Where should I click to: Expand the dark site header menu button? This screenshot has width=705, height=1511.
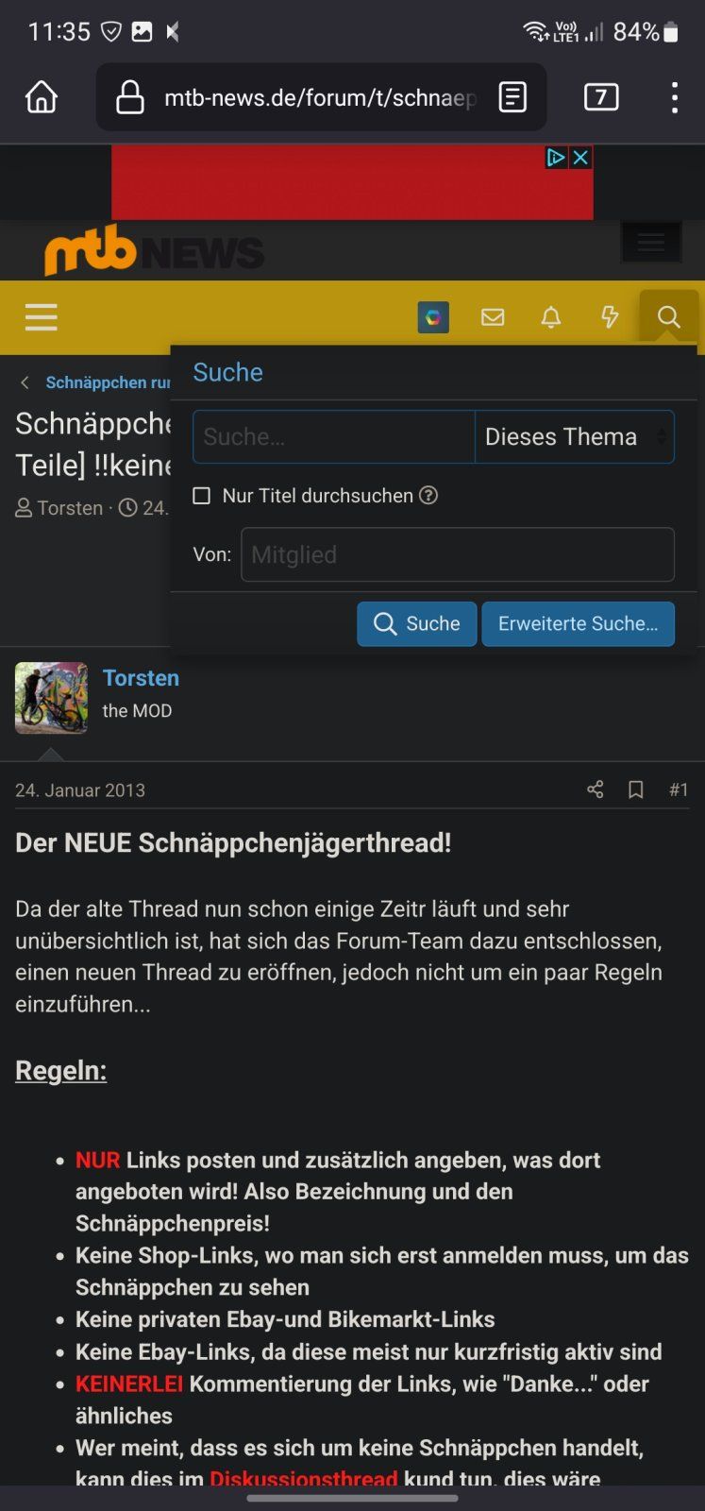(651, 243)
